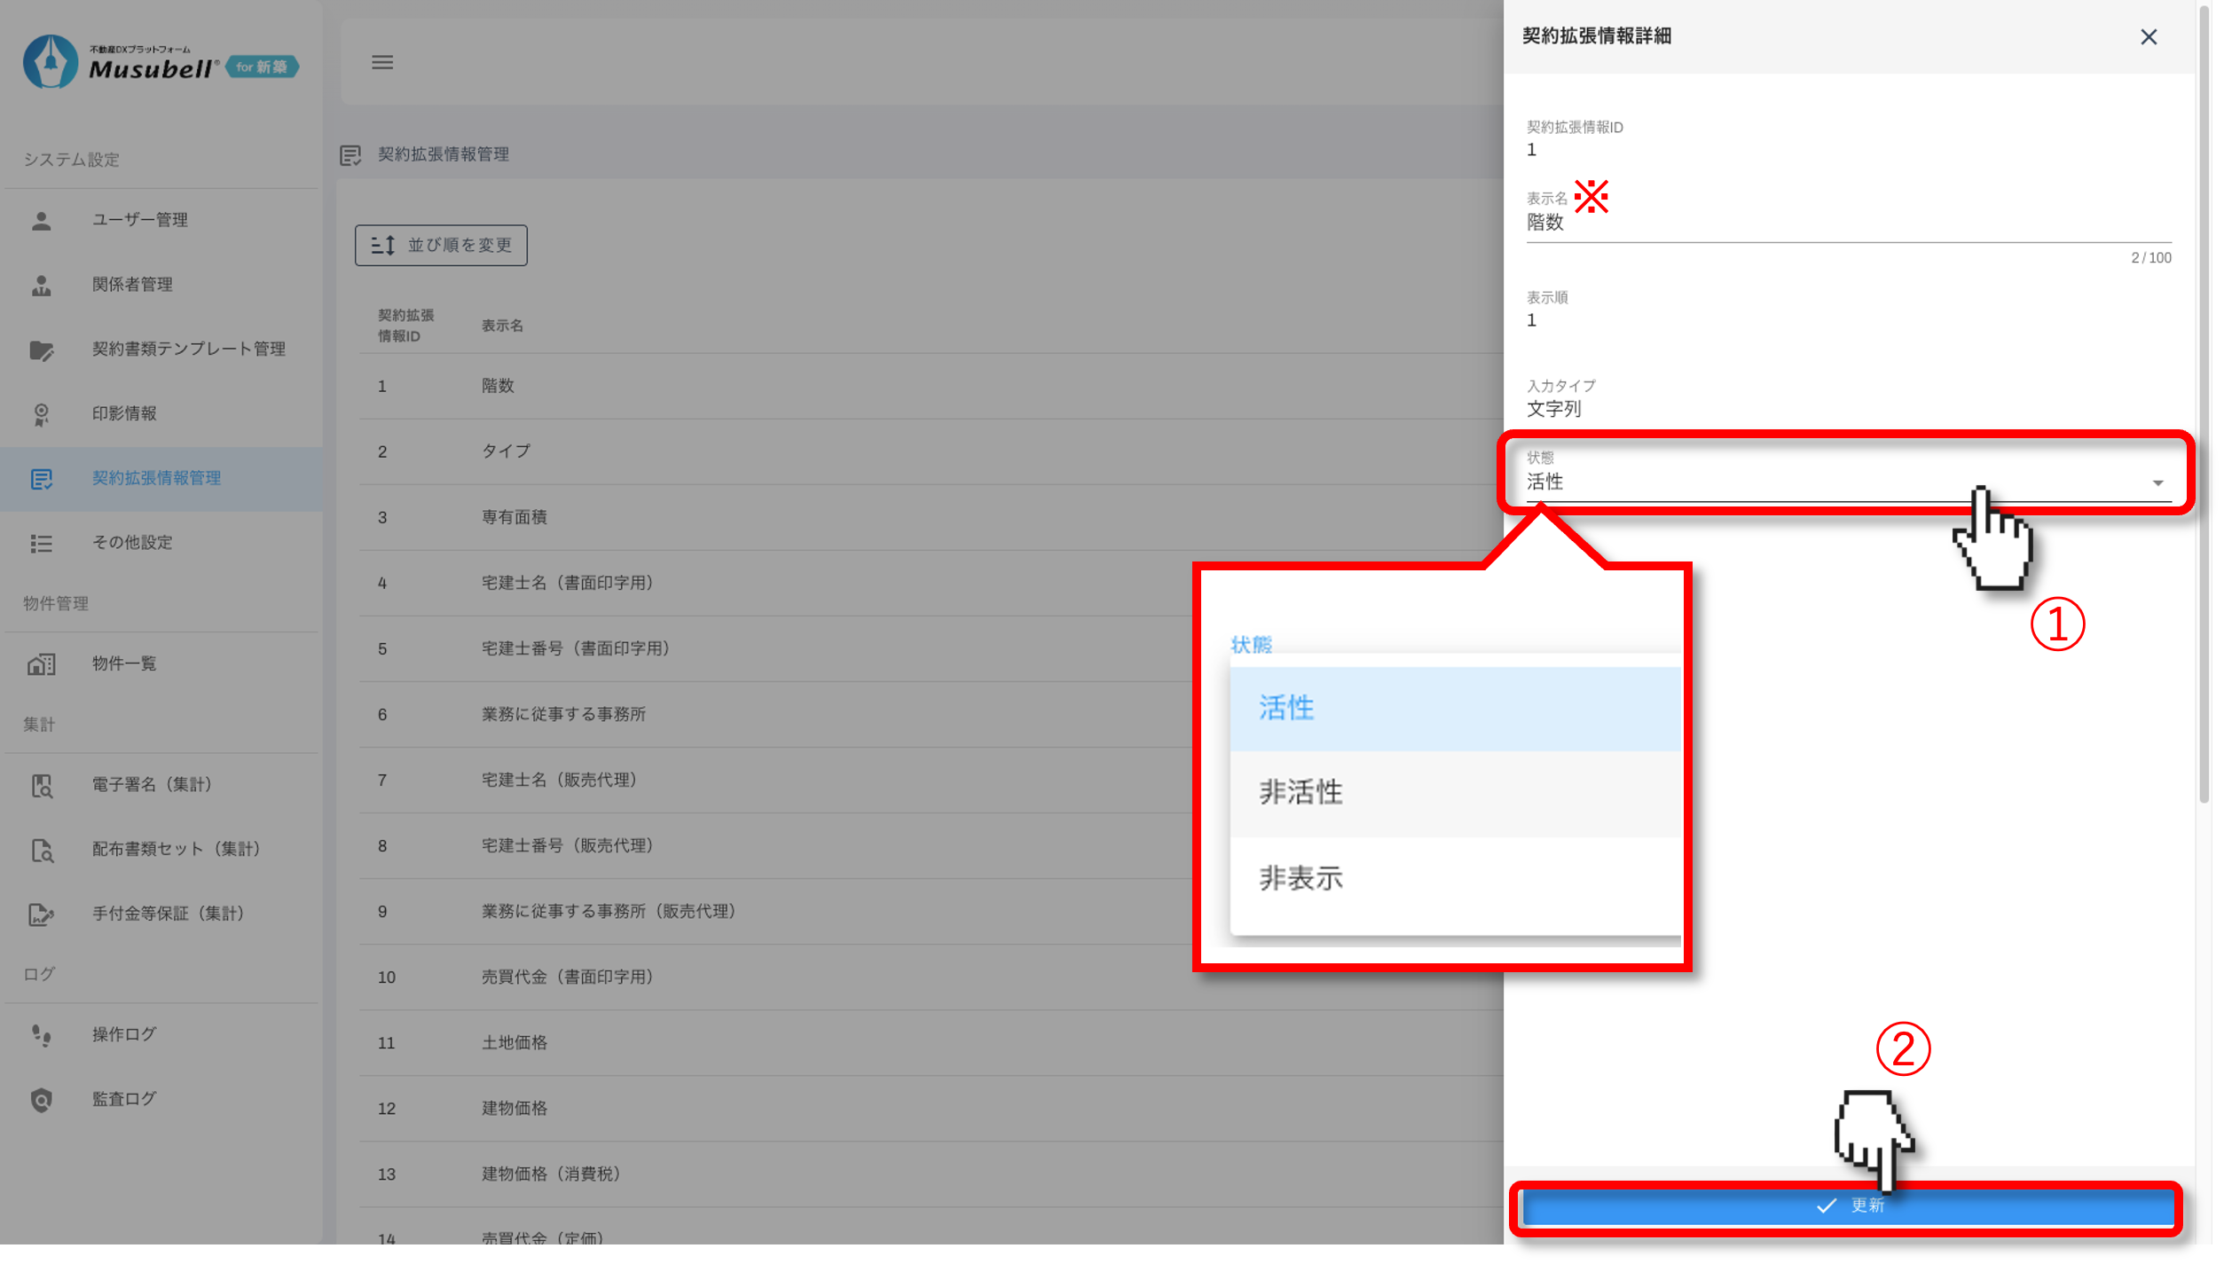Click the 監査ログ shield icon
Screen dimensions: 2224x1264
coord(41,1100)
